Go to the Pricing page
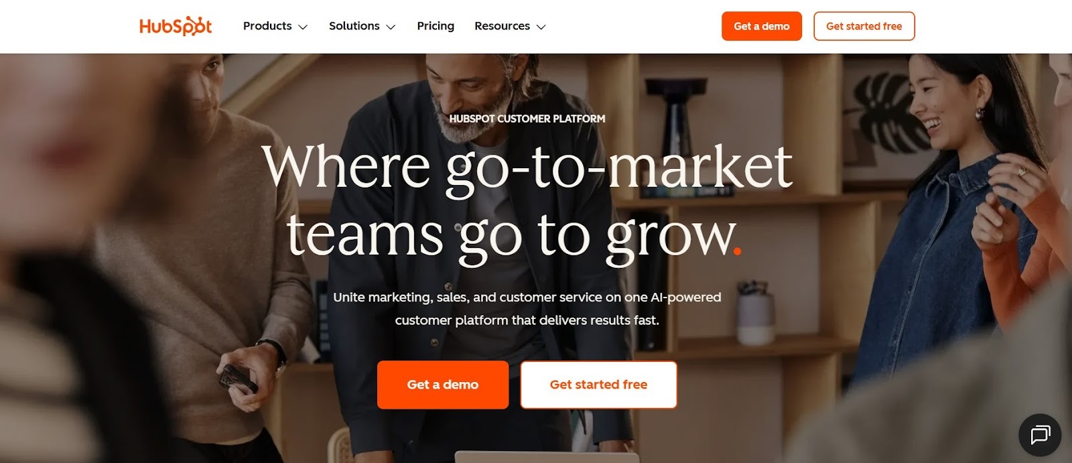 click(x=435, y=26)
